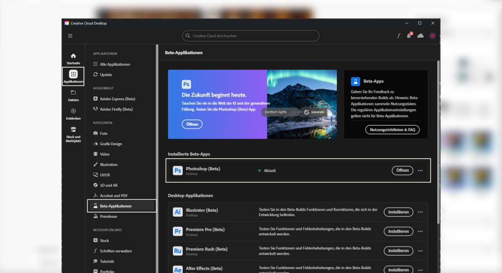Screen dimensions: 502x273
Task: Click the Premiere Pro (Beta) Pr icon
Action: pyautogui.click(x=177, y=231)
